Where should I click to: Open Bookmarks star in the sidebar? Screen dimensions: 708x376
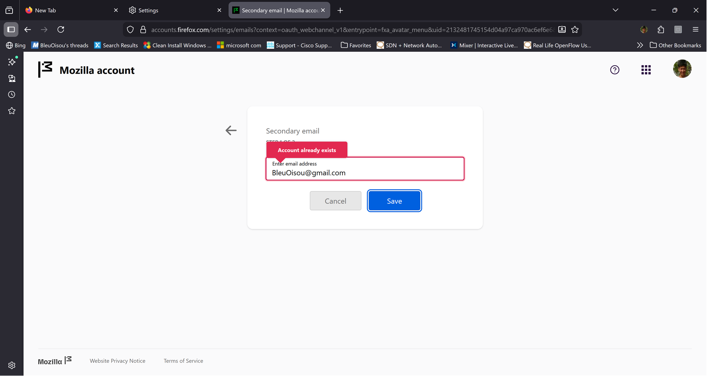[x=12, y=111]
